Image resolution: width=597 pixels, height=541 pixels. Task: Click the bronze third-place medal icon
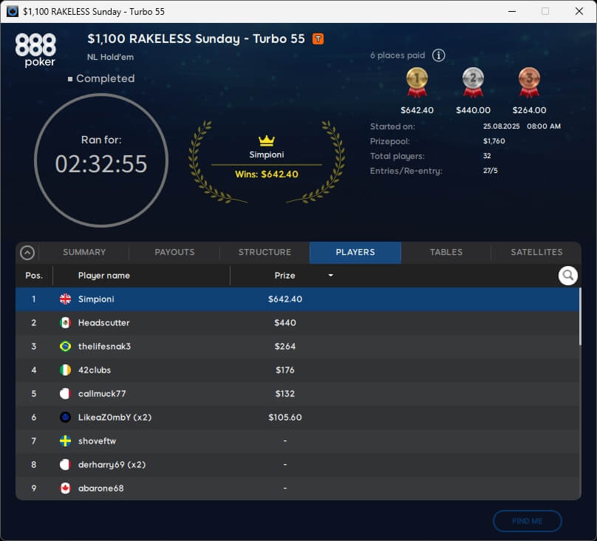(529, 81)
